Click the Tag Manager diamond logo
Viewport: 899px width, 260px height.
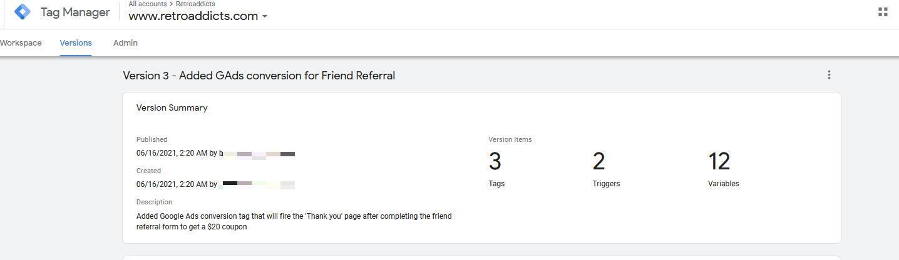[23, 12]
